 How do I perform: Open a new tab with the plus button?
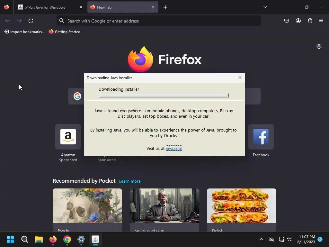coord(165,7)
